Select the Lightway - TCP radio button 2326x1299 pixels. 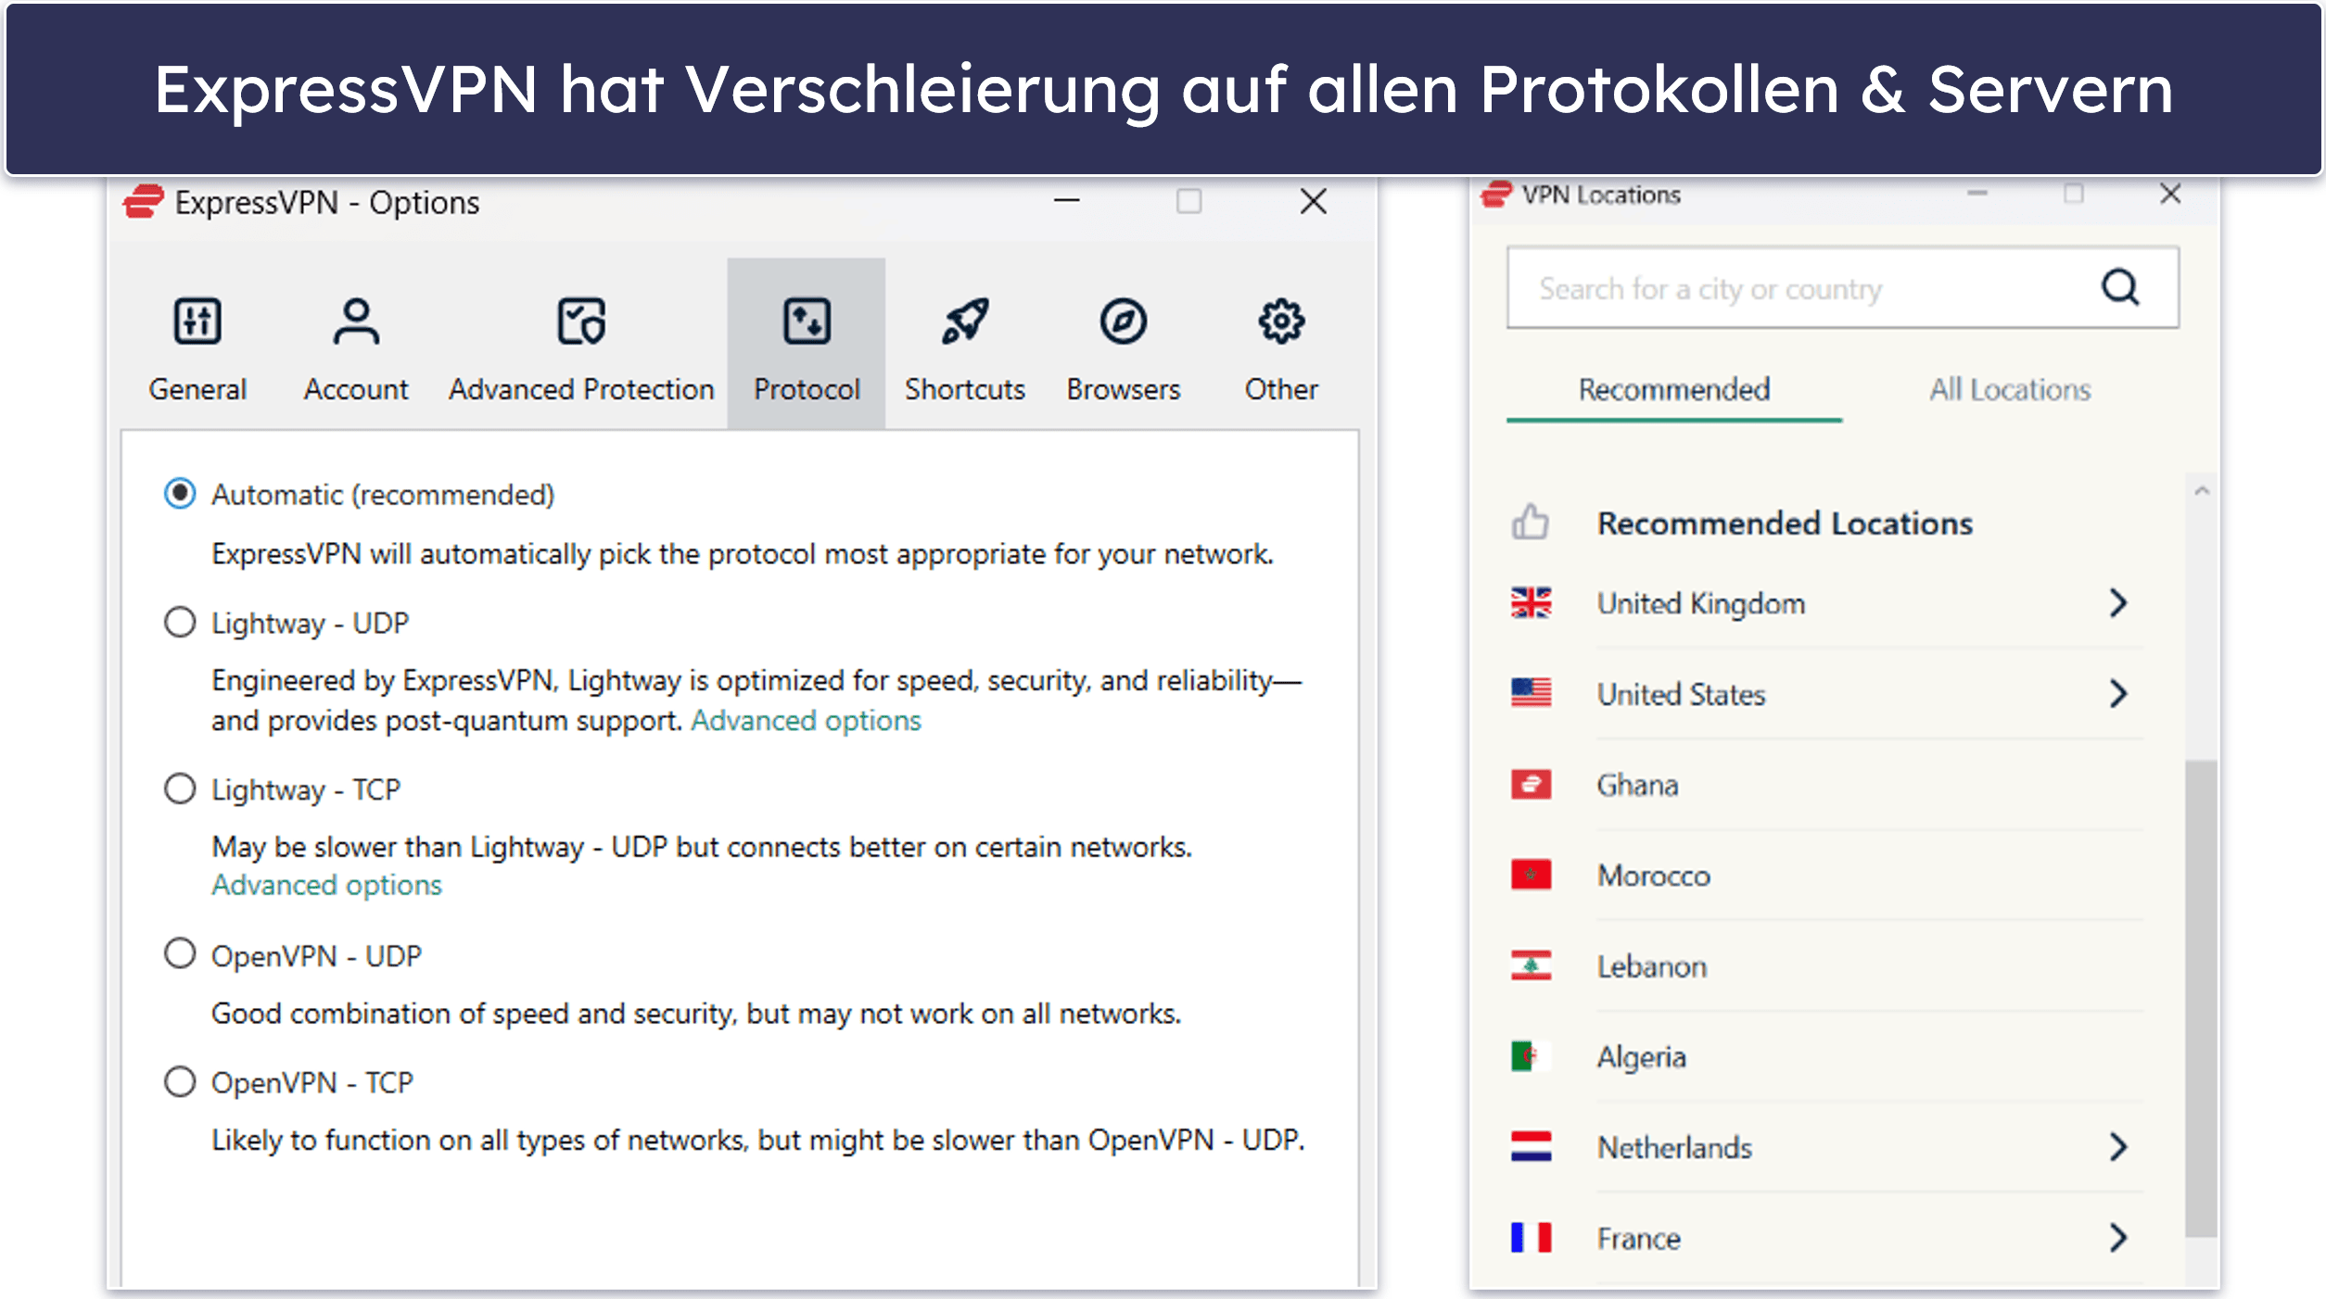[x=180, y=788]
